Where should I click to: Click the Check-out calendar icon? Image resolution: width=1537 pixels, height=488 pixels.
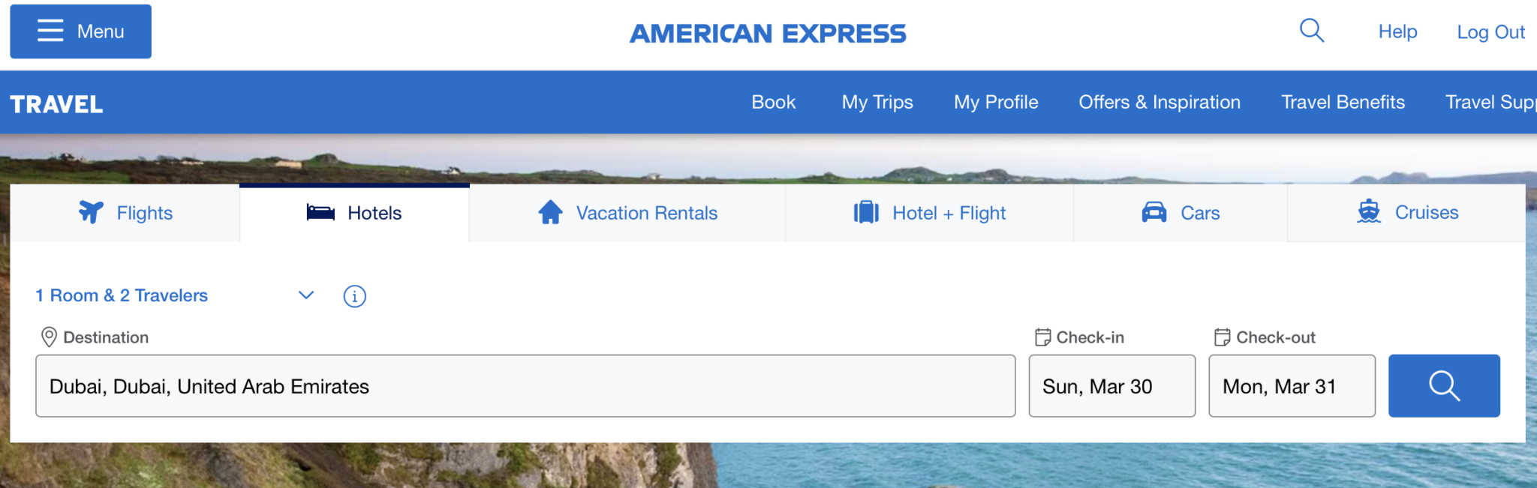tap(1223, 337)
